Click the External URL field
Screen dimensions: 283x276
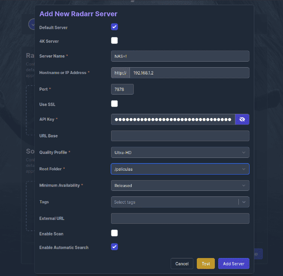pos(180,218)
